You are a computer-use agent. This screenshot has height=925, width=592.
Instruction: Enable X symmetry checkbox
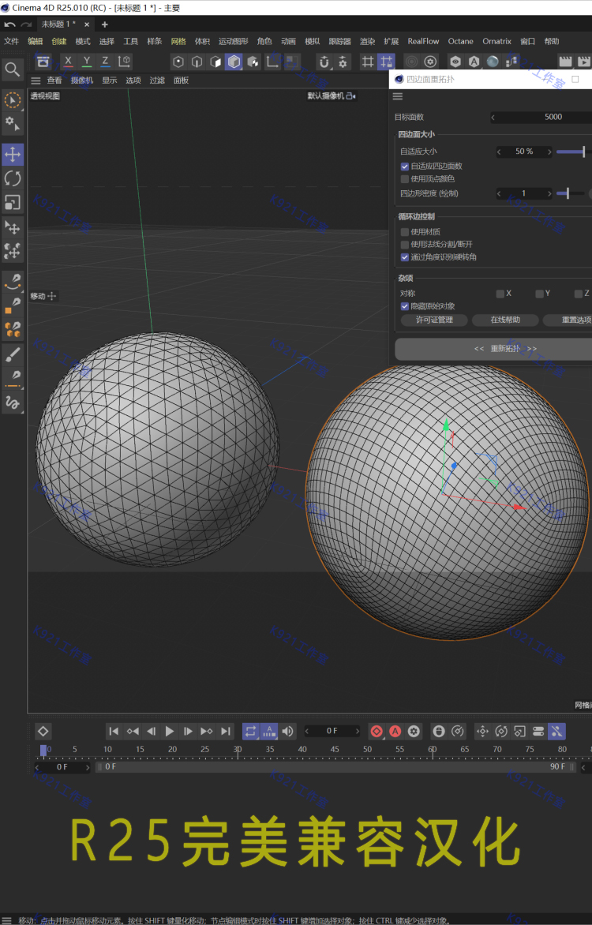[500, 294]
